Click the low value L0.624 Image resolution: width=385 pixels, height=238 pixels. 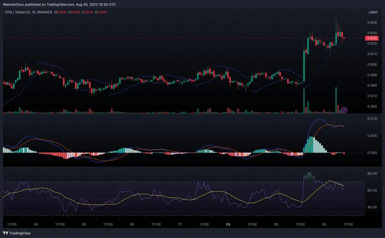[87, 12]
